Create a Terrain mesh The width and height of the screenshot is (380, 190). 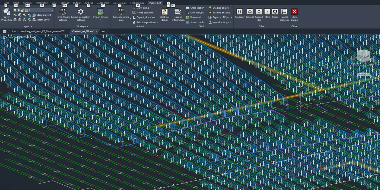point(195,22)
